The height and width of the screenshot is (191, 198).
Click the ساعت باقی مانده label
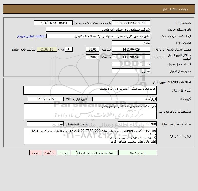(24, 49)
